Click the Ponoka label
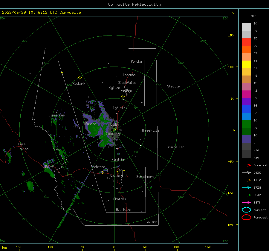The image size is (269, 251). click(136, 62)
